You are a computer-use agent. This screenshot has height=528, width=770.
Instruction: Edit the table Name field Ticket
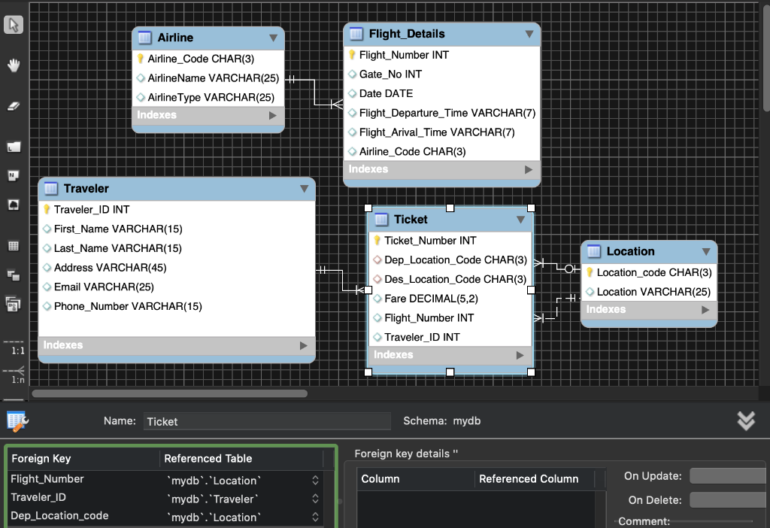pyautogui.click(x=267, y=421)
